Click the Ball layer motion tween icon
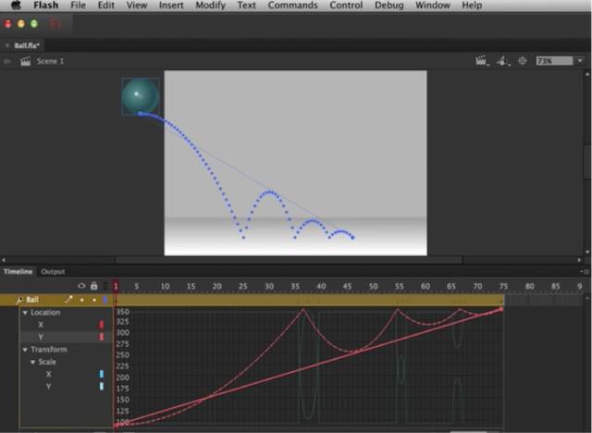The image size is (592, 433). point(19,301)
